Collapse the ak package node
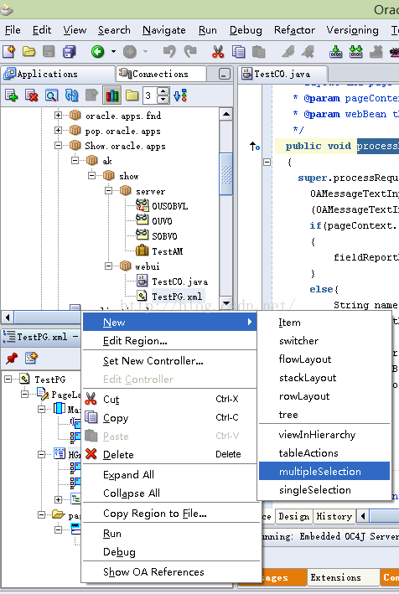Viewport: 399px width, 594px height. coord(75,161)
